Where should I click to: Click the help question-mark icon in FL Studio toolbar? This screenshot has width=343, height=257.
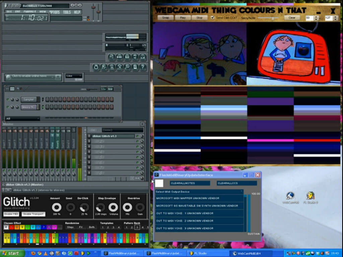tap(143, 67)
